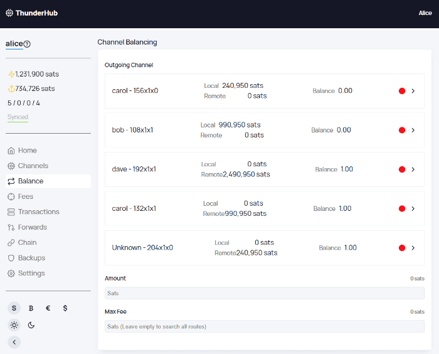
Task: Expand the bob - 108x1x1 channel chevron
Action: coord(413,130)
